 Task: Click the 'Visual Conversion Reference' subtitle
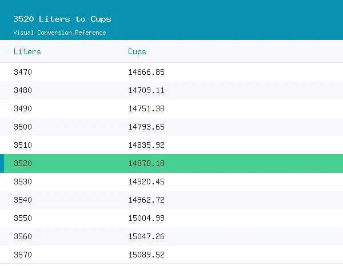pyautogui.click(x=59, y=33)
